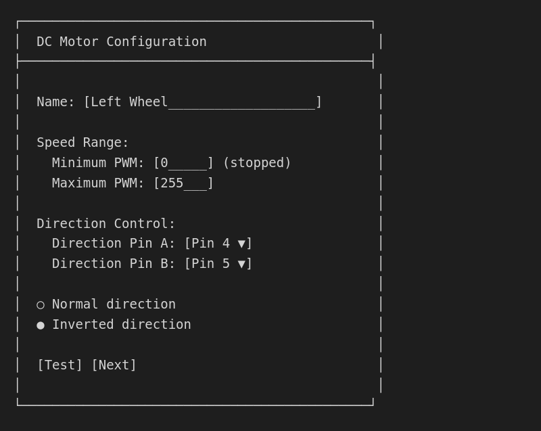
Task: Click the Maximum PWM input field
Action: [183, 183]
